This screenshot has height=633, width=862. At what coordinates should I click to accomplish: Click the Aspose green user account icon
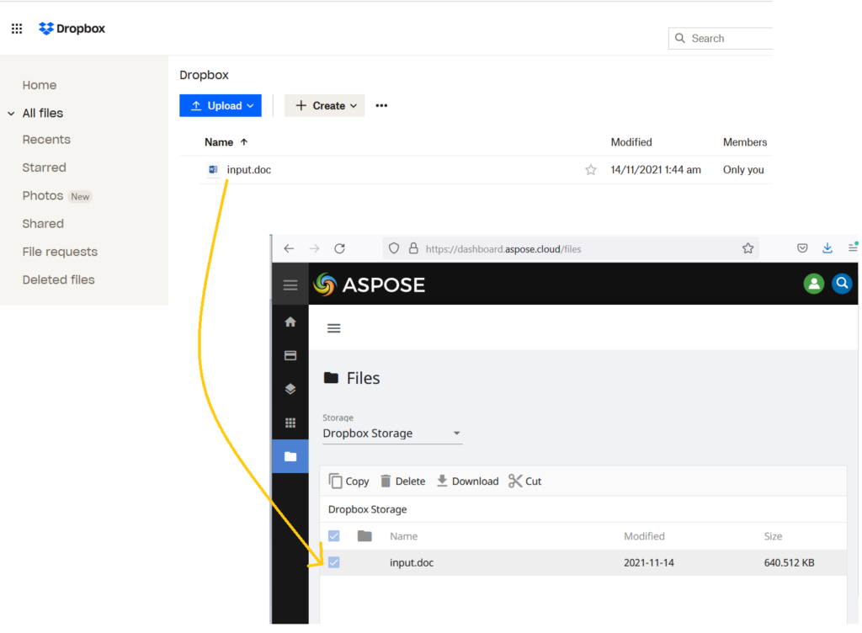pos(813,284)
